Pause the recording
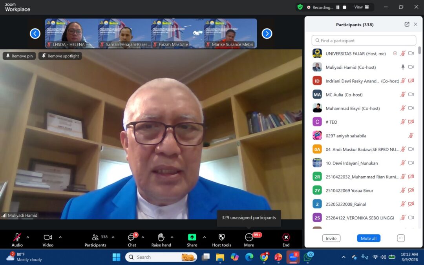The image size is (424, 265). click(x=338, y=7)
